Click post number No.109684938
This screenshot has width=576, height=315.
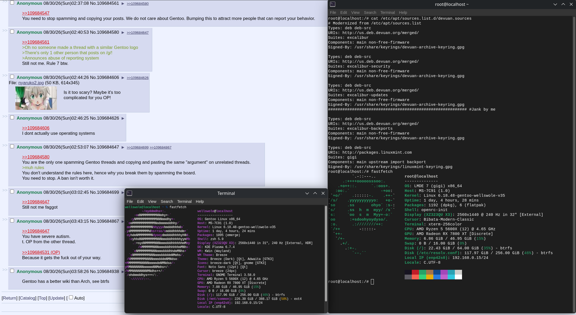click(104, 272)
